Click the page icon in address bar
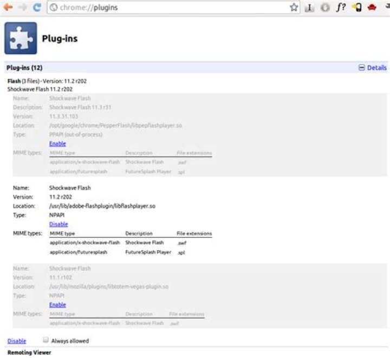Image resolution: width=390 pixels, height=358 pixels. pyautogui.click(x=54, y=8)
